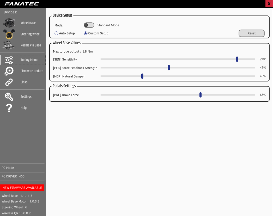This screenshot has height=216, width=273.
Task: Close the Fanatec window with red X
Action: (x=269, y=4)
